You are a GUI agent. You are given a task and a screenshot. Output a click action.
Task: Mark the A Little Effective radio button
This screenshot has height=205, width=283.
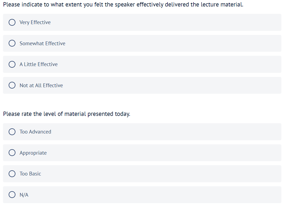click(12, 64)
